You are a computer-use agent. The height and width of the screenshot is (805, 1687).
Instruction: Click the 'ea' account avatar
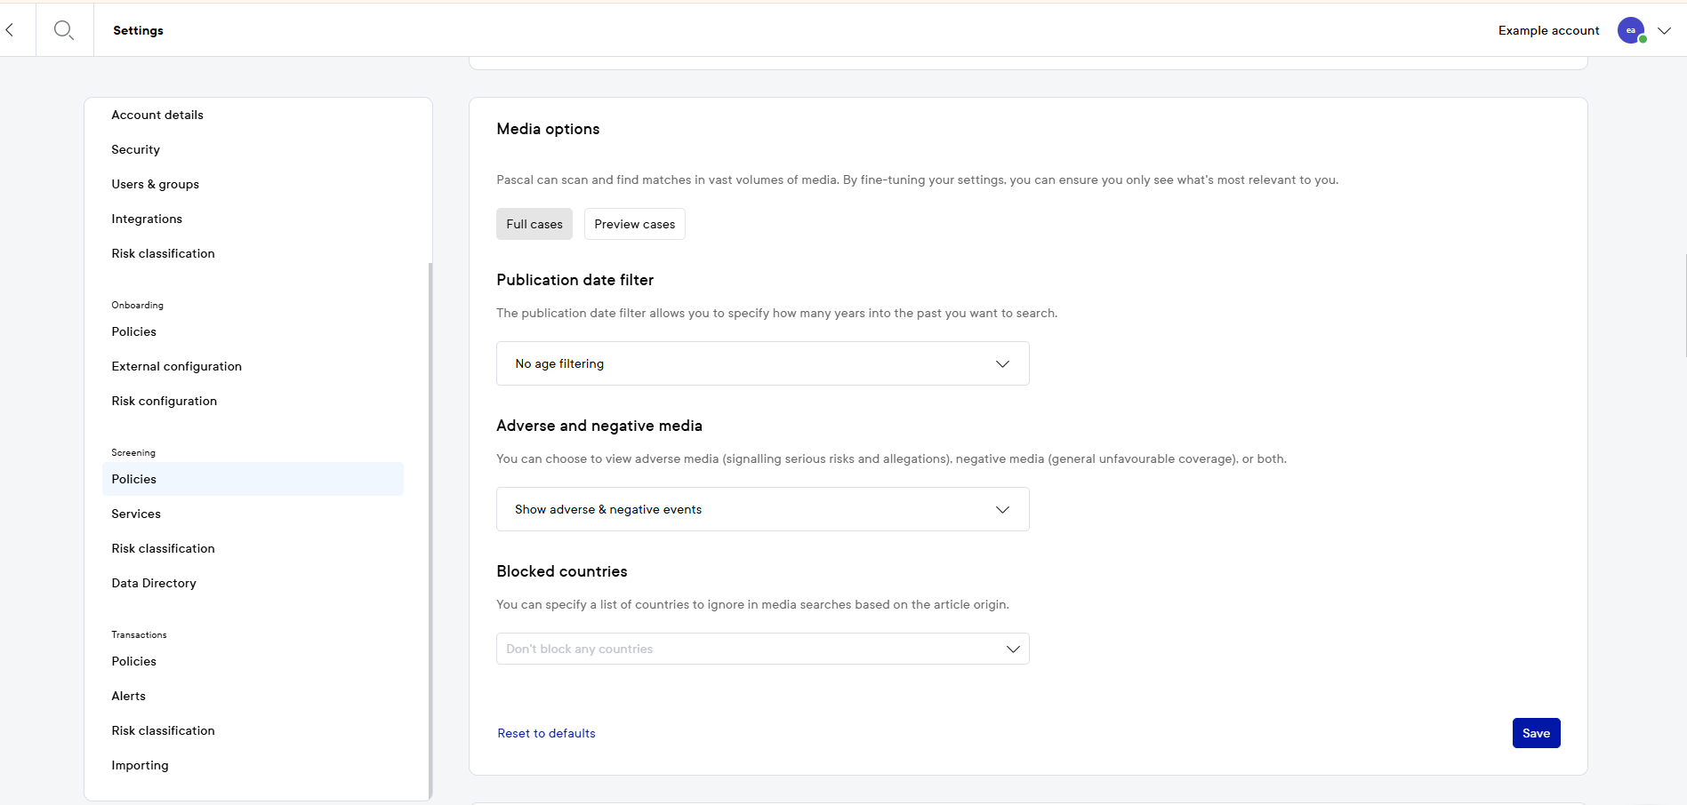click(1631, 30)
